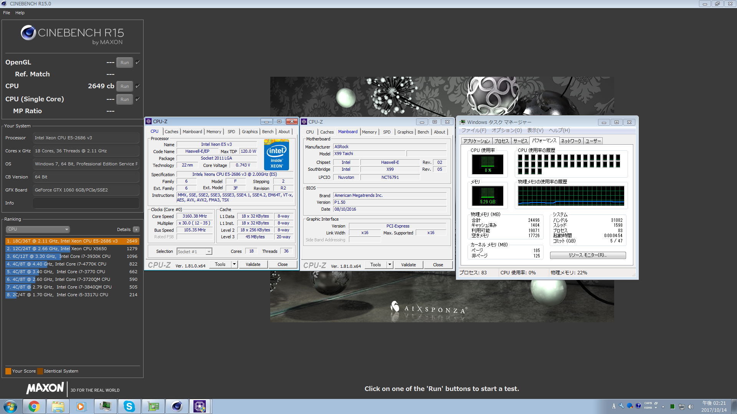This screenshot has width=737, height=414.
Task: Click Tools button in left CPU-Z window
Action: [220, 264]
